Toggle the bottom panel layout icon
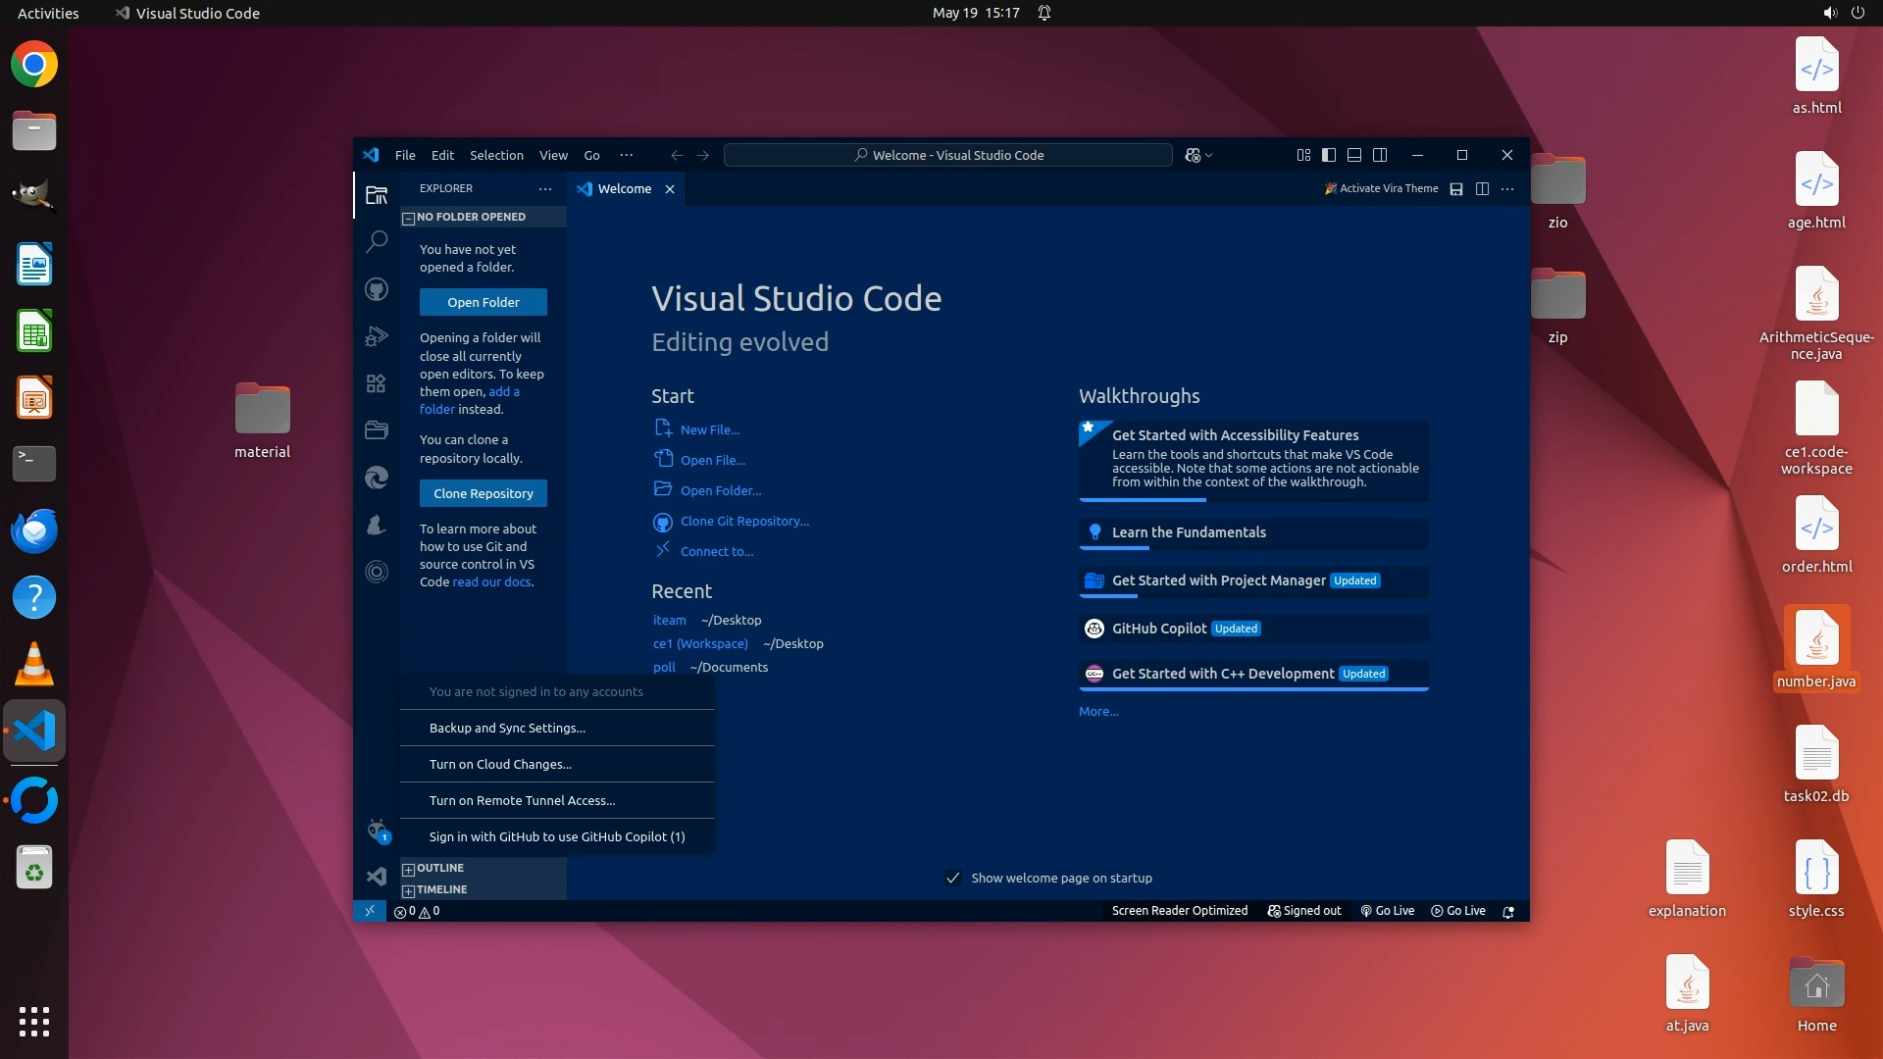 pos(1354,155)
